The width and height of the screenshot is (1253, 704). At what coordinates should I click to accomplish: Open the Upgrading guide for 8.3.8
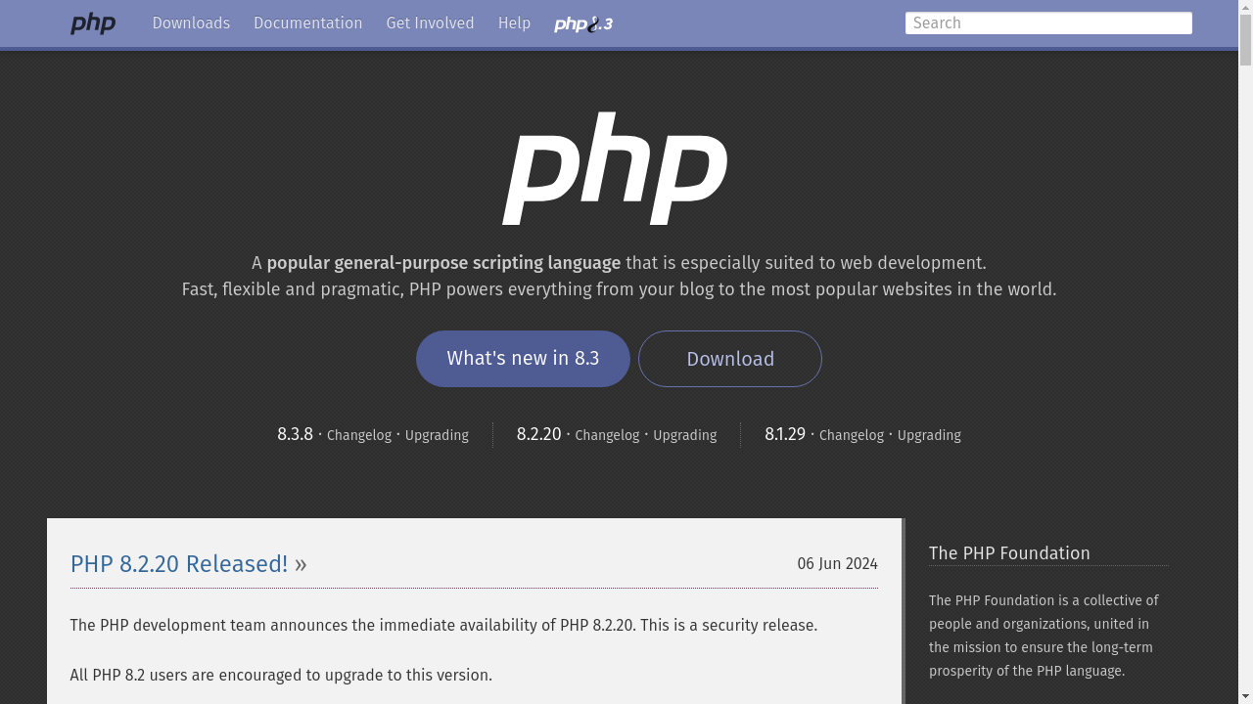click(x=437, y=435)
